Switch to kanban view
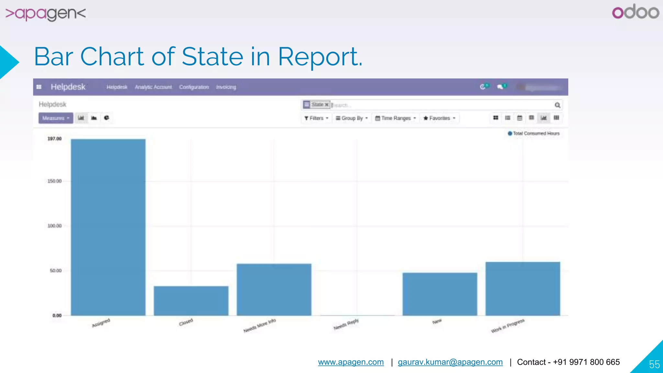This screenshot has height=373, width=663. tap(496, 118)
